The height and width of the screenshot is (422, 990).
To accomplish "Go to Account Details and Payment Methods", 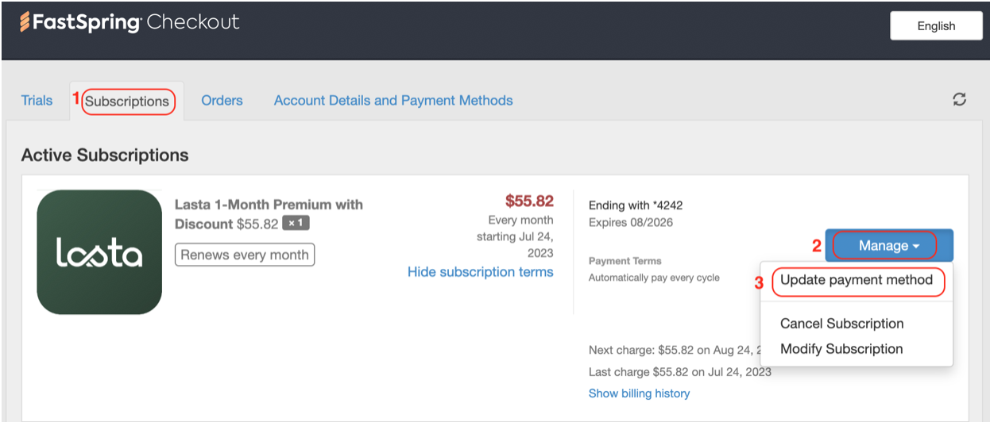I will 393,101.
